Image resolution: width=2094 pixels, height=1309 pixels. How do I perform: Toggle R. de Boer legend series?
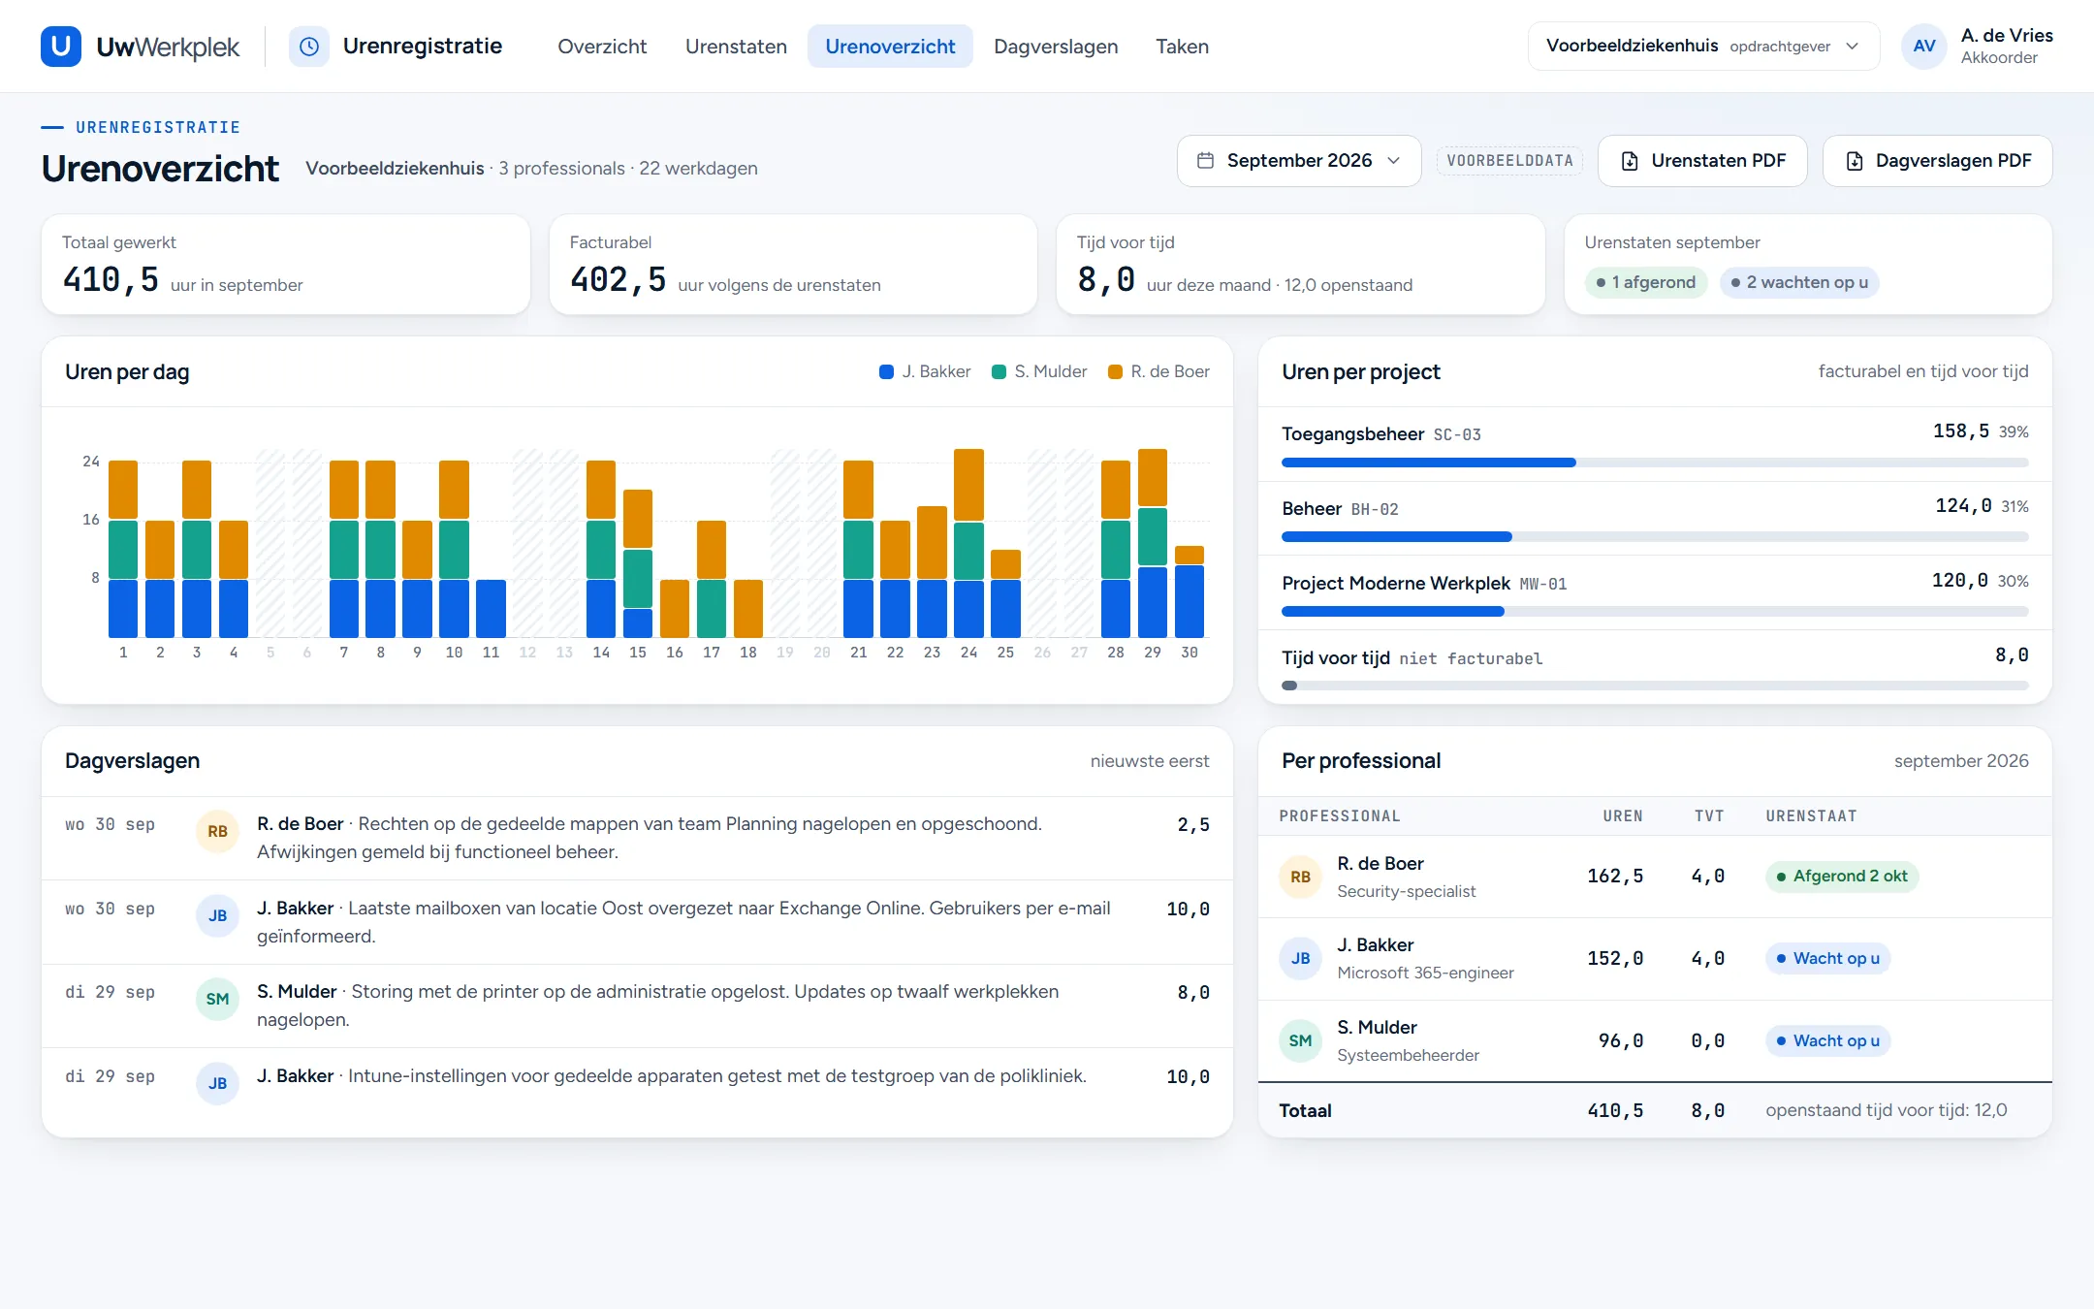click(x=1158, y=372)
